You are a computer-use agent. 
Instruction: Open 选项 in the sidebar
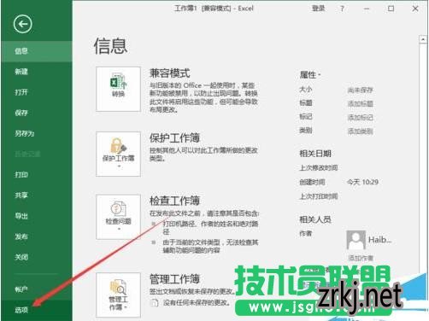pos(37,310)
